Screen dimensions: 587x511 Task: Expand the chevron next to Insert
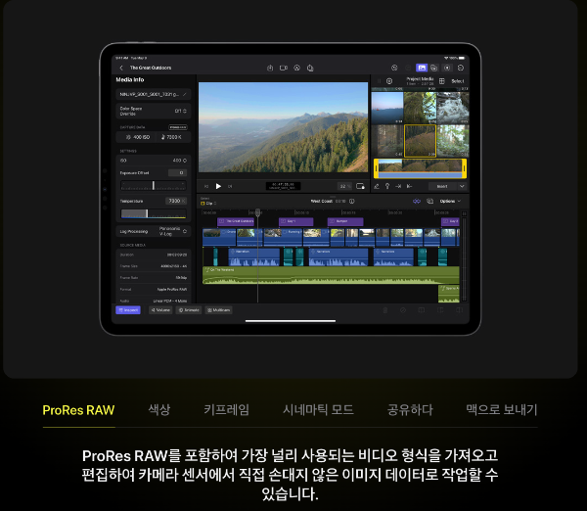click(x=462, y=186)
